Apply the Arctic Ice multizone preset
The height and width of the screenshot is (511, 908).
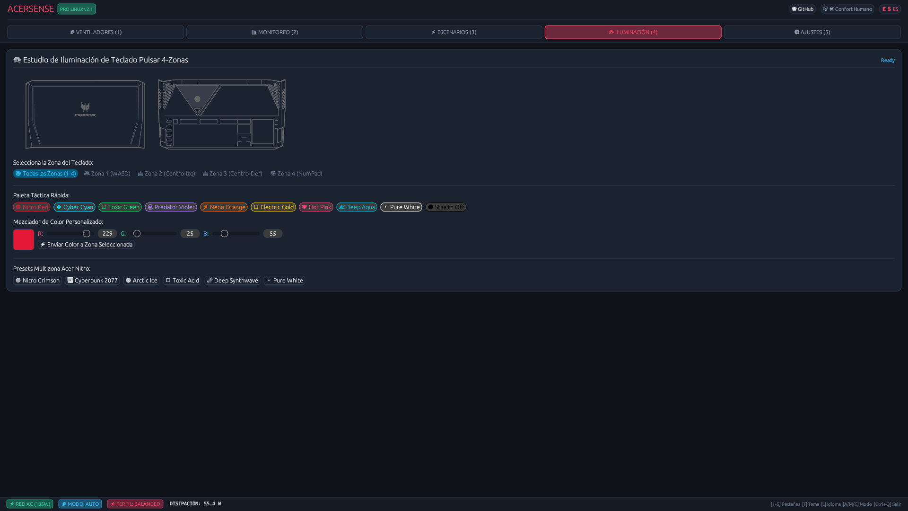(141, 281)
